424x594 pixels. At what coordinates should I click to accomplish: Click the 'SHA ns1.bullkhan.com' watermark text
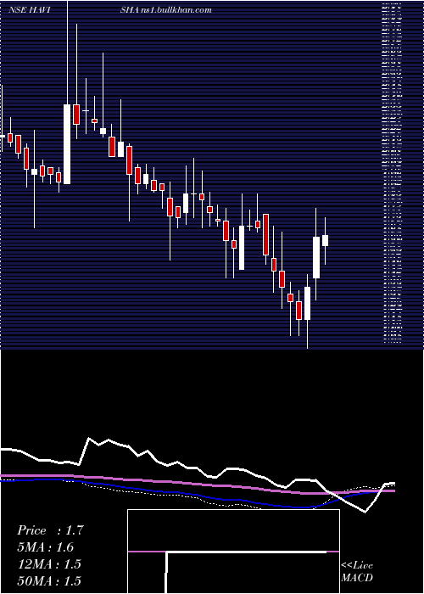coord(166,10)
